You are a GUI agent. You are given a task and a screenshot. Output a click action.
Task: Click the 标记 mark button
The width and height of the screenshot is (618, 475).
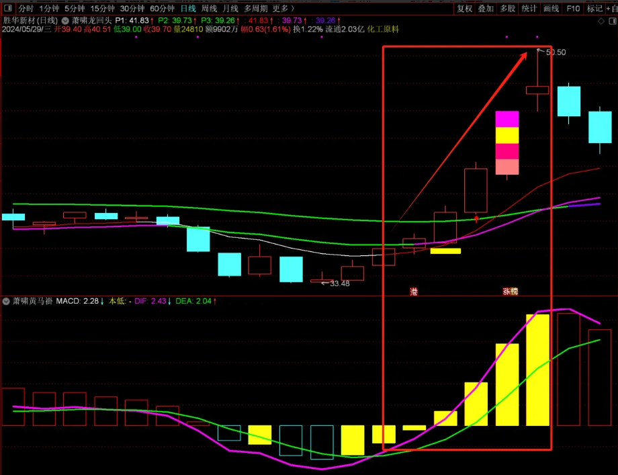click(594, 9)
